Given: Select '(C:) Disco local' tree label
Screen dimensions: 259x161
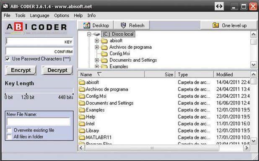Looking at the screenshot, I should tap(118, 34).
